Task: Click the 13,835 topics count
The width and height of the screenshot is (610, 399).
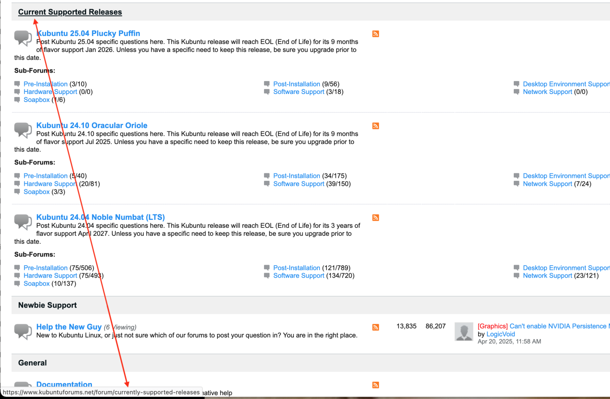Action: point(406,326)
